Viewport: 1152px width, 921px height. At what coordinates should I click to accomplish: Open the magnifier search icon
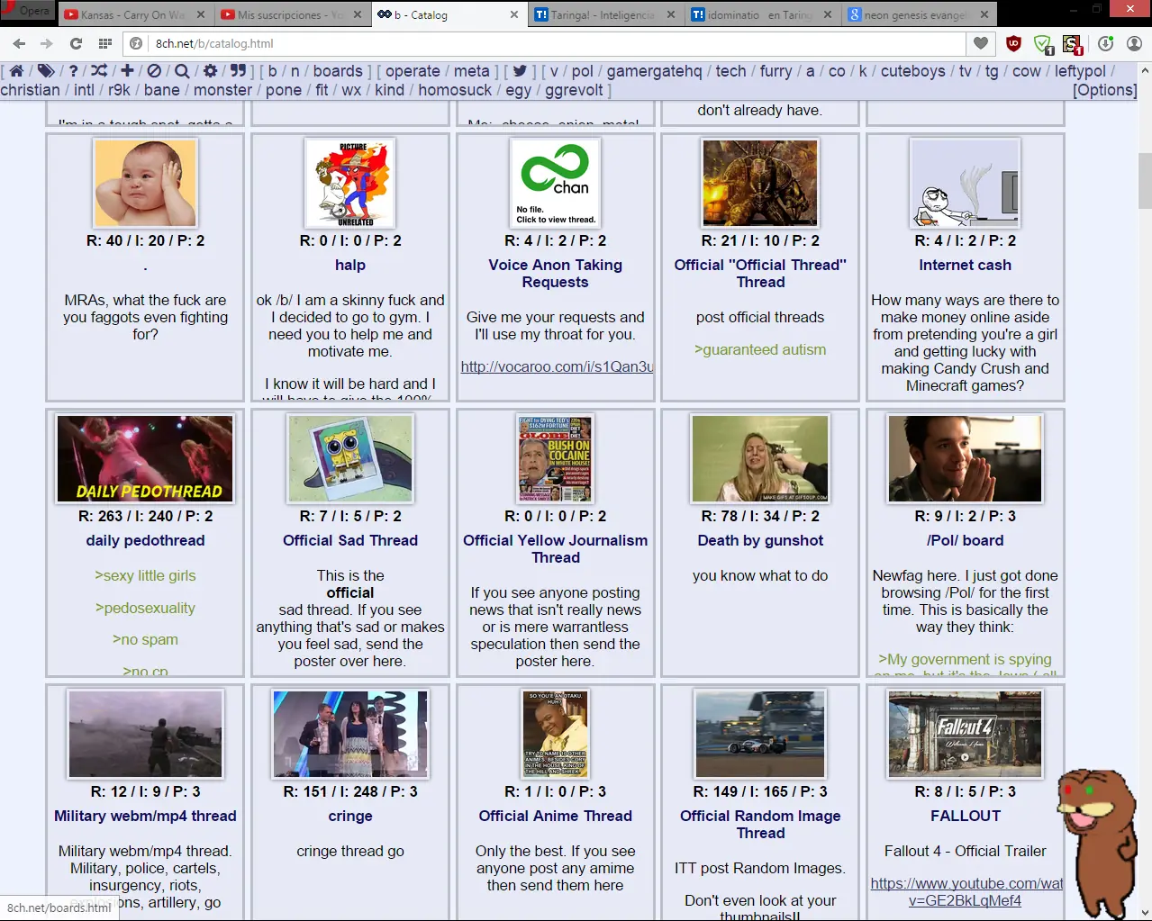[182, 70]
